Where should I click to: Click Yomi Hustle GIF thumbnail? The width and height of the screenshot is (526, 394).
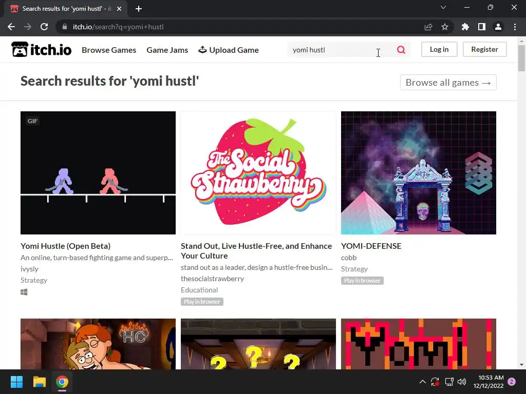98,173
